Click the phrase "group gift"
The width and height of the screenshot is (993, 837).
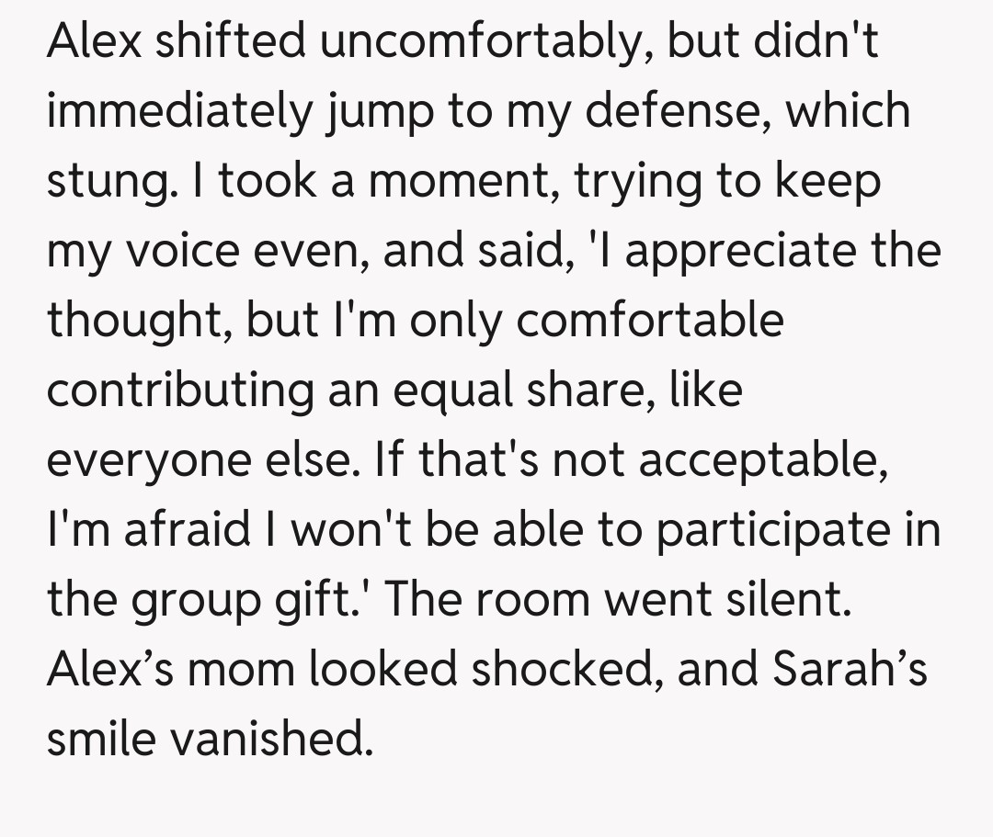(242, 598)
